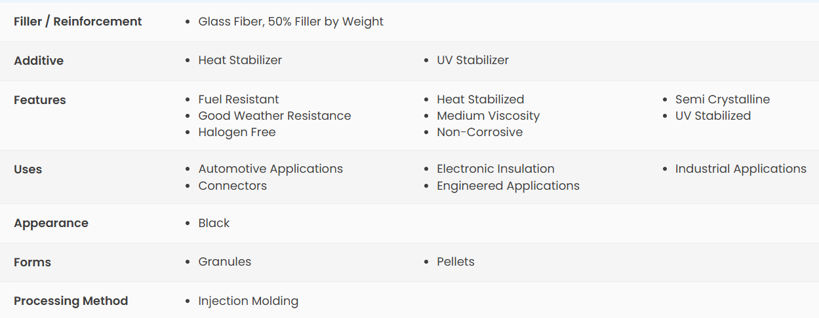
Task: Select the Heat Stabilizer additive text
Action: coord(240,60)
